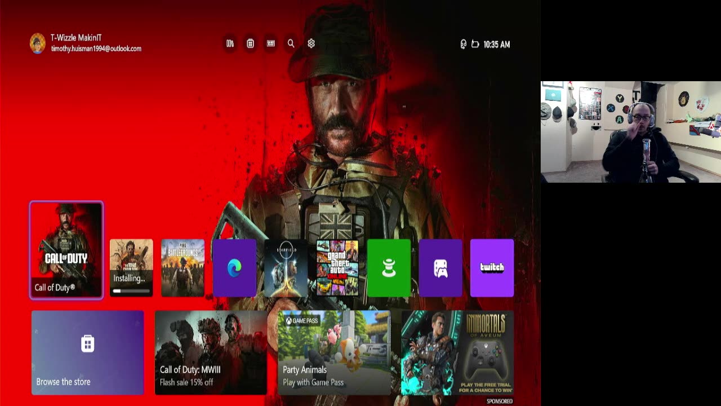Open the Browse the store card
Screen dimensions: 721x406
pyautogui.click(x=87, y=352)
